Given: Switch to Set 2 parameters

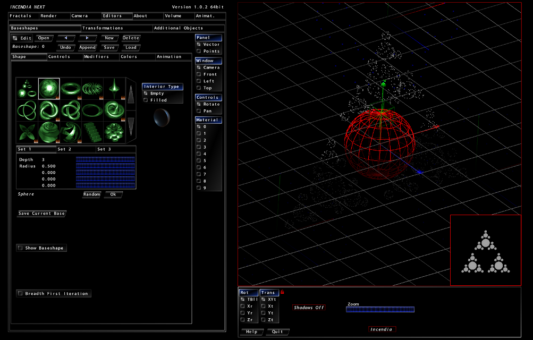Looking at the screenshot, I should point(76,149).
